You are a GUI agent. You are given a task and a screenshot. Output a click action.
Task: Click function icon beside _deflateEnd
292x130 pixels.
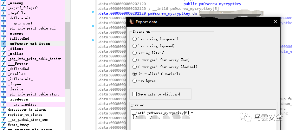tap(3, 69)
